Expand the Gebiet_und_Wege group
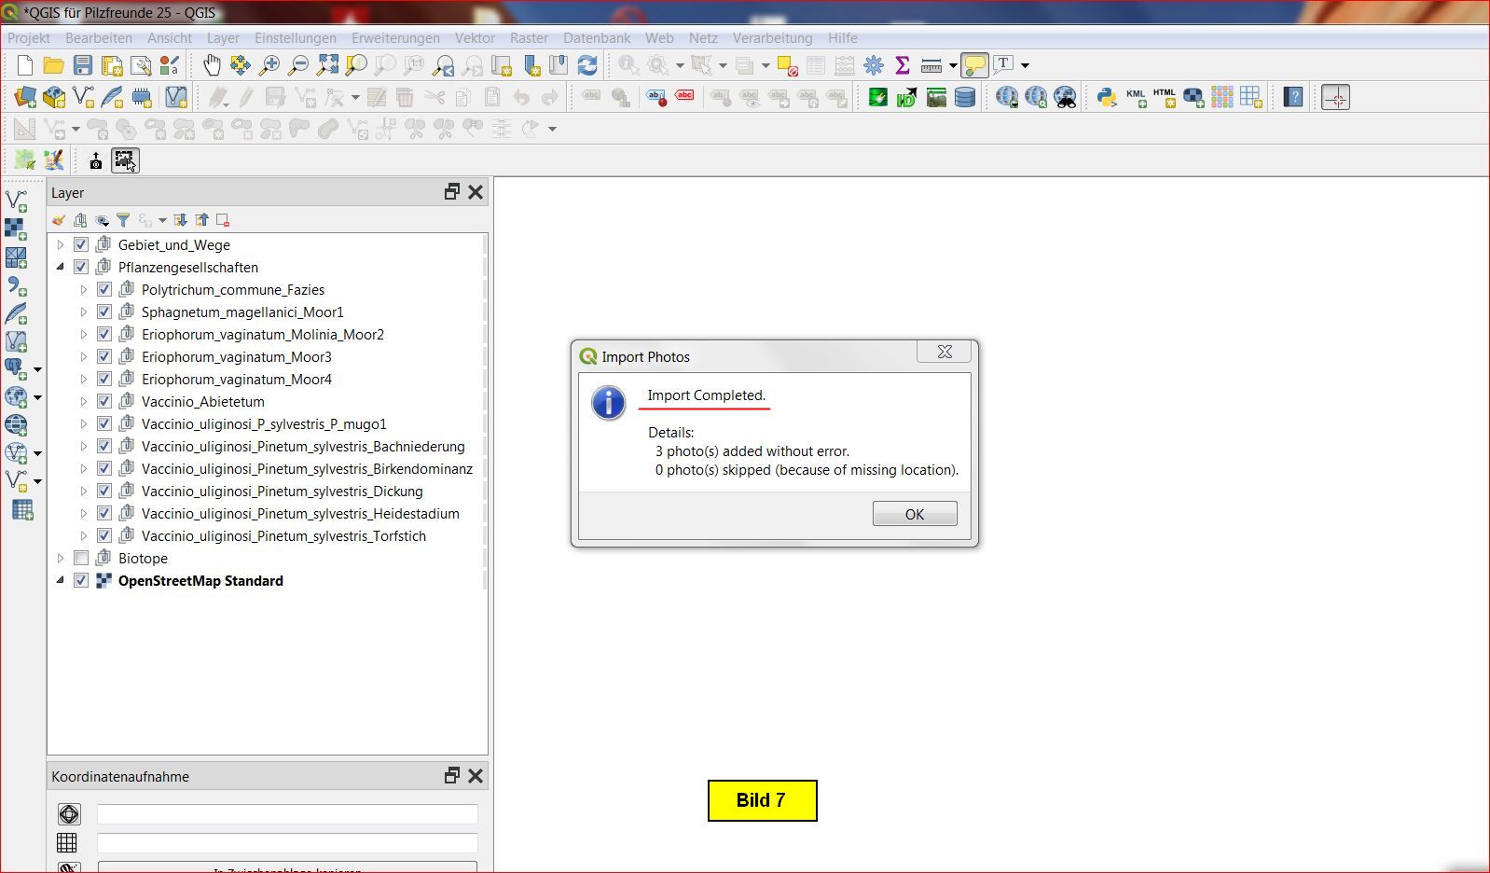The width and height of the screenshot is (1490, 873). pyautogui.click(x=61, y=245)
